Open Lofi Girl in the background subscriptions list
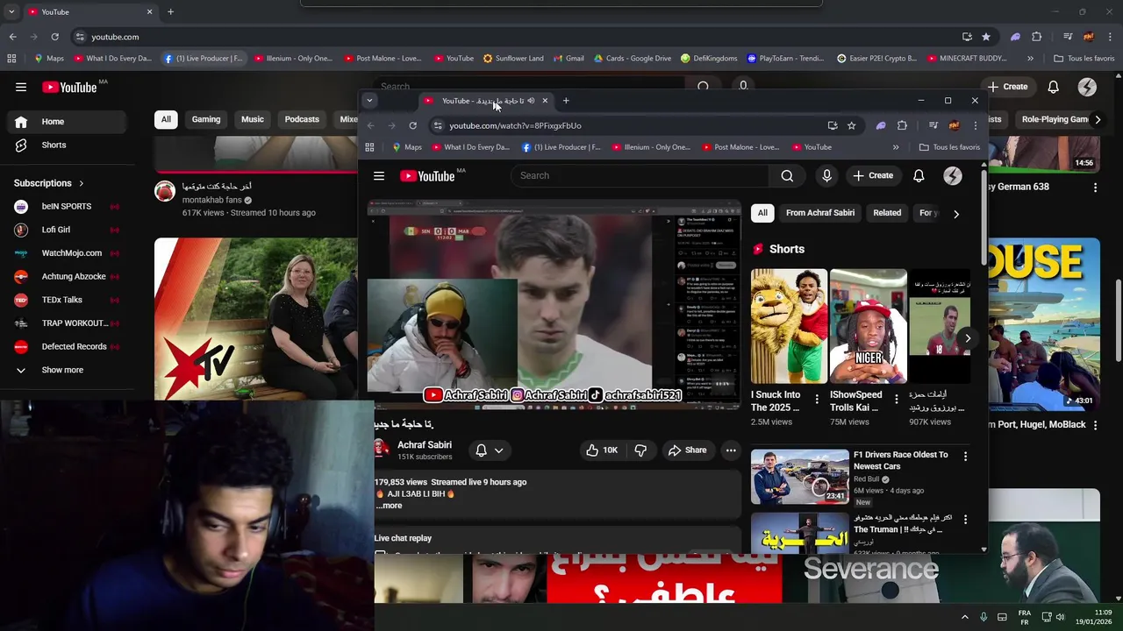Screen dimensions: 1123x631 point(66,230)
